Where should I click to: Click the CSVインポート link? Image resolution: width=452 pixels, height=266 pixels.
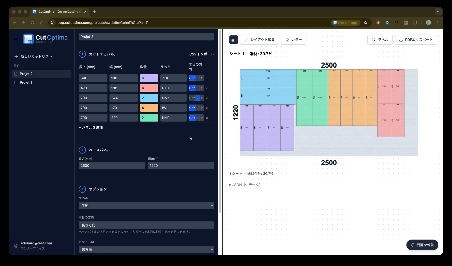point(201,54)
